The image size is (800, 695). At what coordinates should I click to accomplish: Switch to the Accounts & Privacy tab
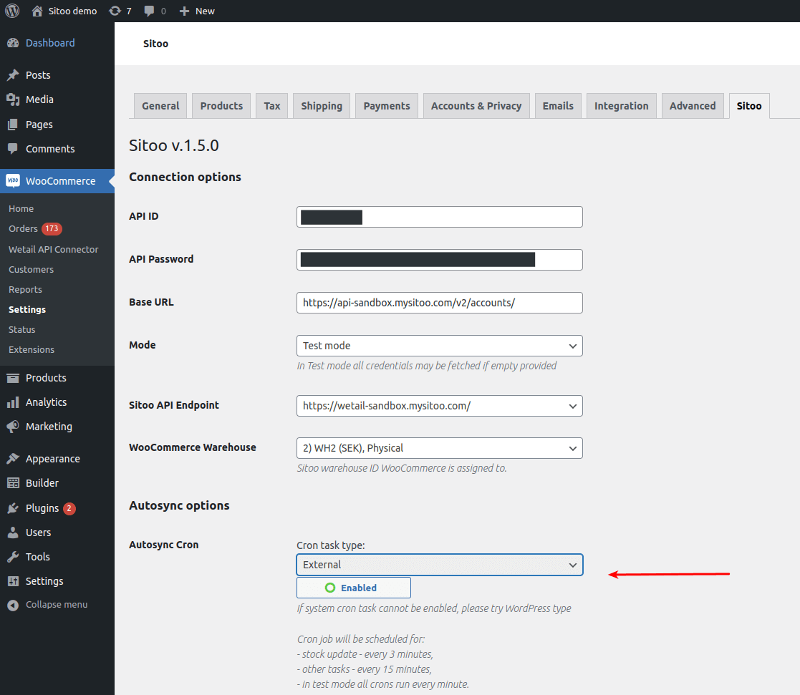(x=476, y=106)
